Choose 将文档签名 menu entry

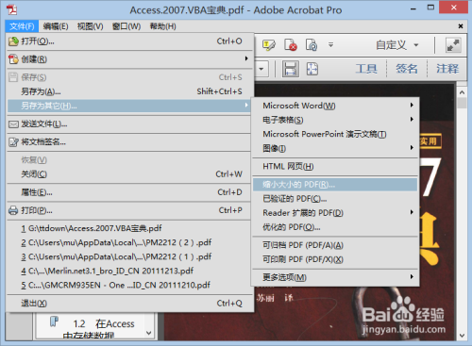[130, 142]
